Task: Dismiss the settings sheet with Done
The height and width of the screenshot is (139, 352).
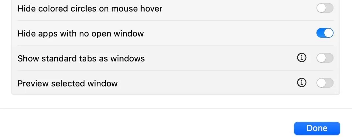Action: click(x=317, y=128)
